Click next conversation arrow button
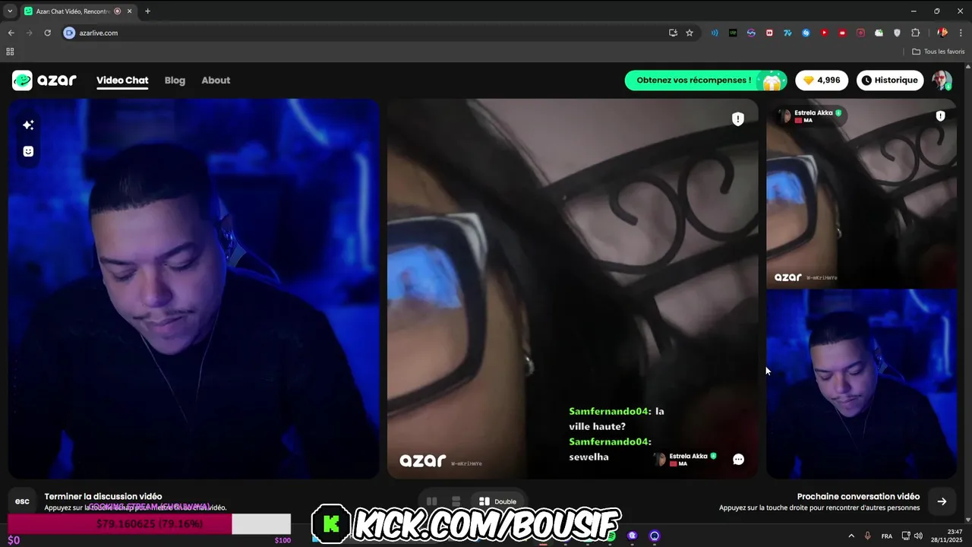 pyautogui.click(x=942, y=501)
